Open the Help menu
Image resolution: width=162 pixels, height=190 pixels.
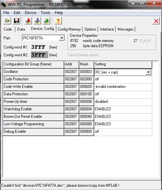coord(59,13)
